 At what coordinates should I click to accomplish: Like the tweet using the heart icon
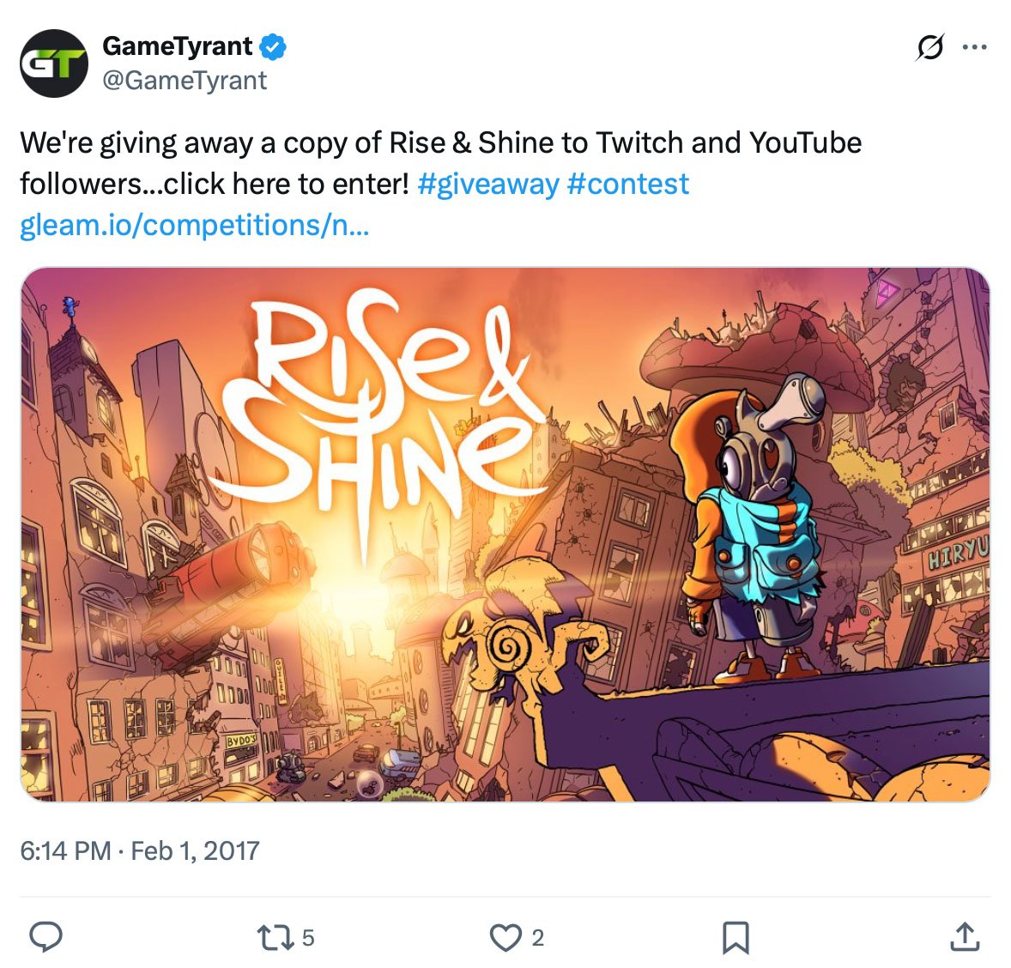pos(508,938)
